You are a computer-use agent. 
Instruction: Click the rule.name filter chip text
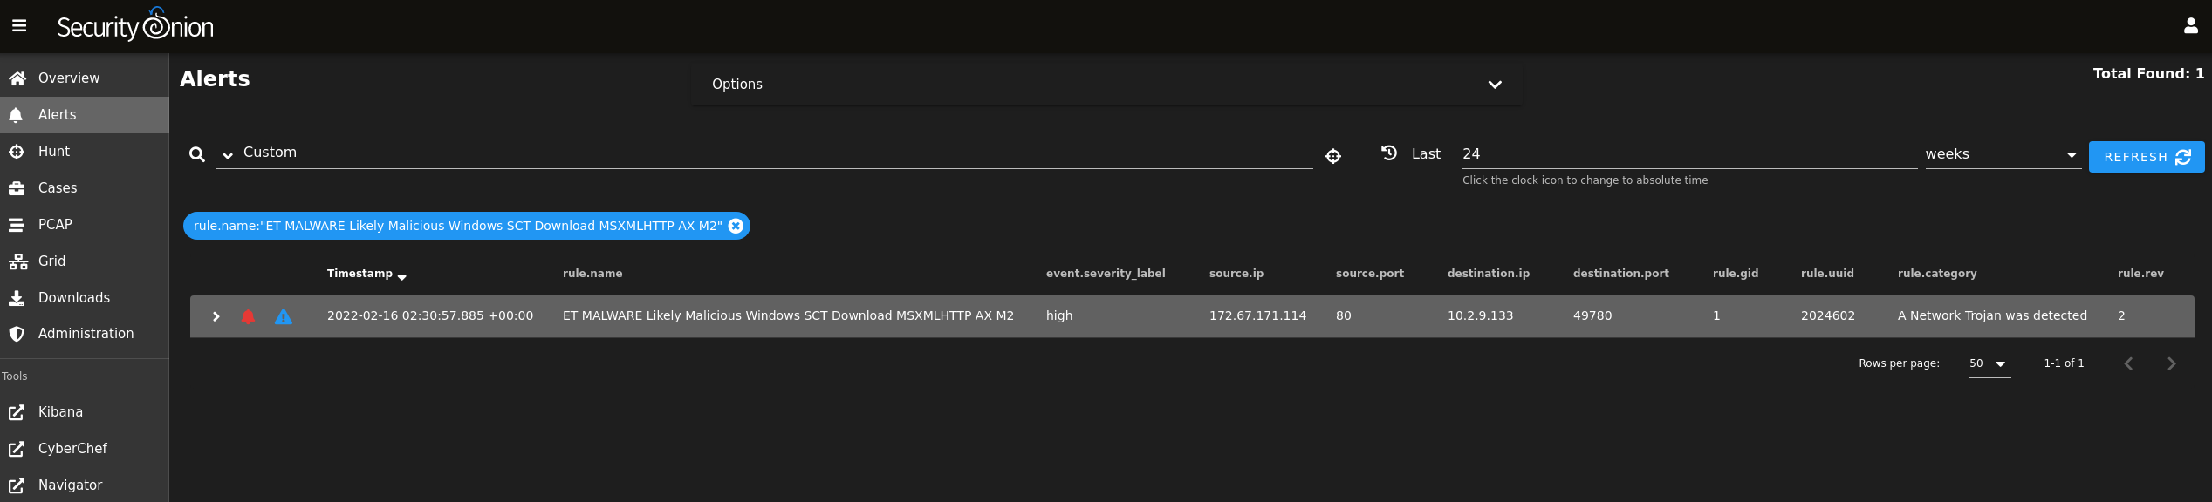point(458,226)
